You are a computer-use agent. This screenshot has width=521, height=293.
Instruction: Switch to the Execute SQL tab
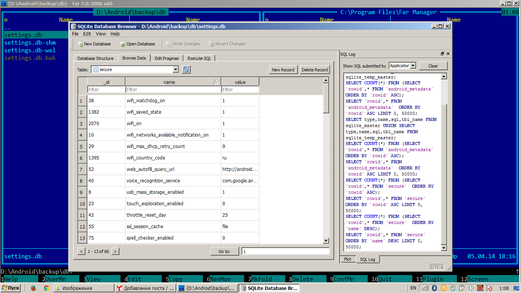tap(199, 58)
